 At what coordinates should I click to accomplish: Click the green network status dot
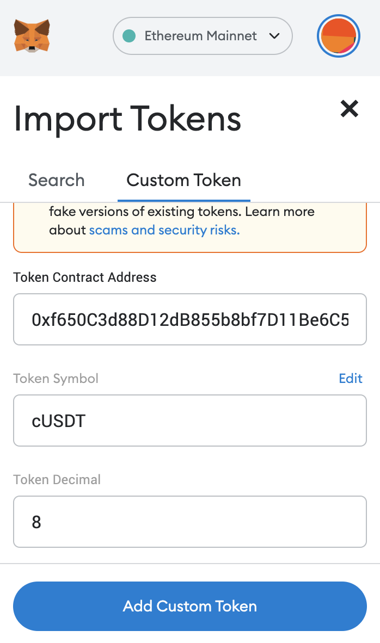click(x=129, y=36)
